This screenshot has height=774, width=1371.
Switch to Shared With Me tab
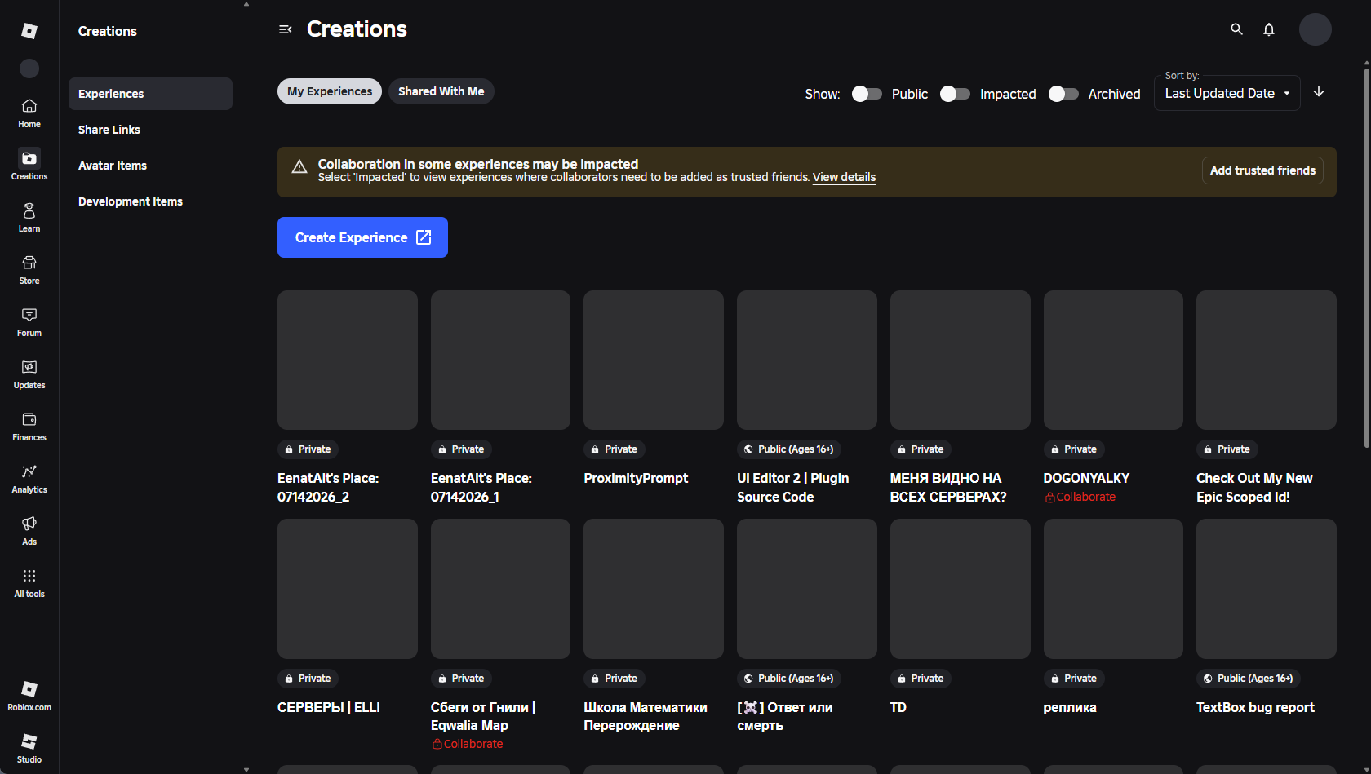pyautogui.click(x=441, y=91)
